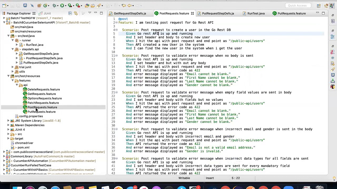This screenshot has width=337, height=189.
Task: Open DeleteRequests.feature in the tree
Action: coord(44,90)
